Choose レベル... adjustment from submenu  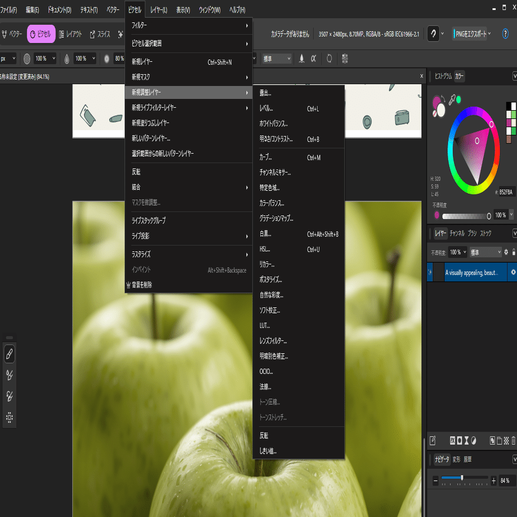[x=299, y=108]
